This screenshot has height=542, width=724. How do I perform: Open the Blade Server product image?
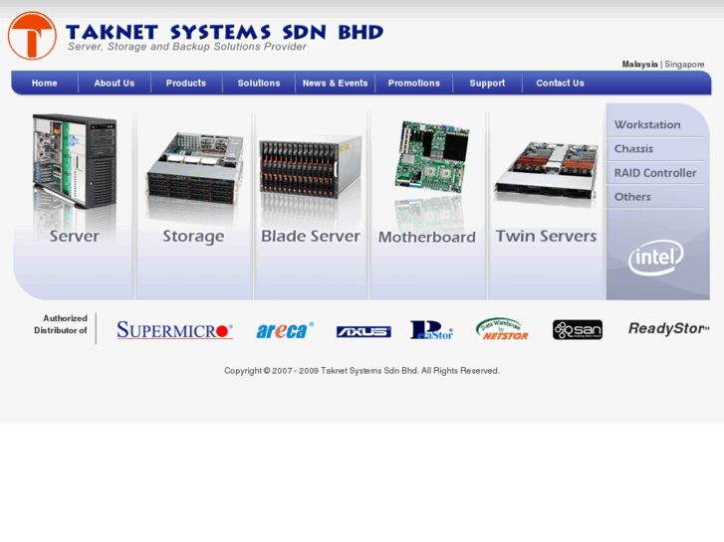[x=311, y=167]
